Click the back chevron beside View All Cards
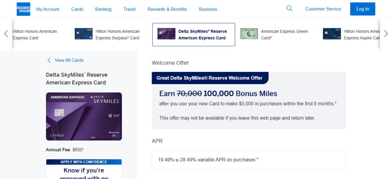This screenshot has width=392, height=179. (49, 60)
